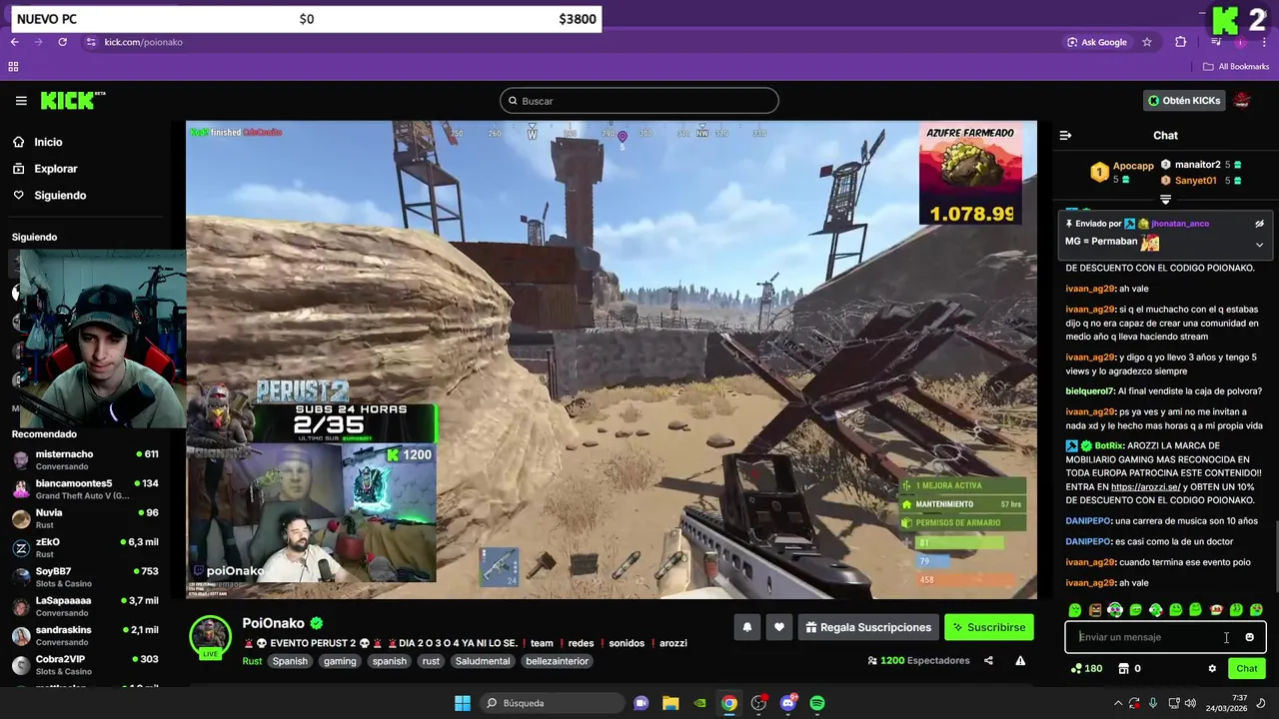Open File Explorer from the taskbar

coord(670,703)
